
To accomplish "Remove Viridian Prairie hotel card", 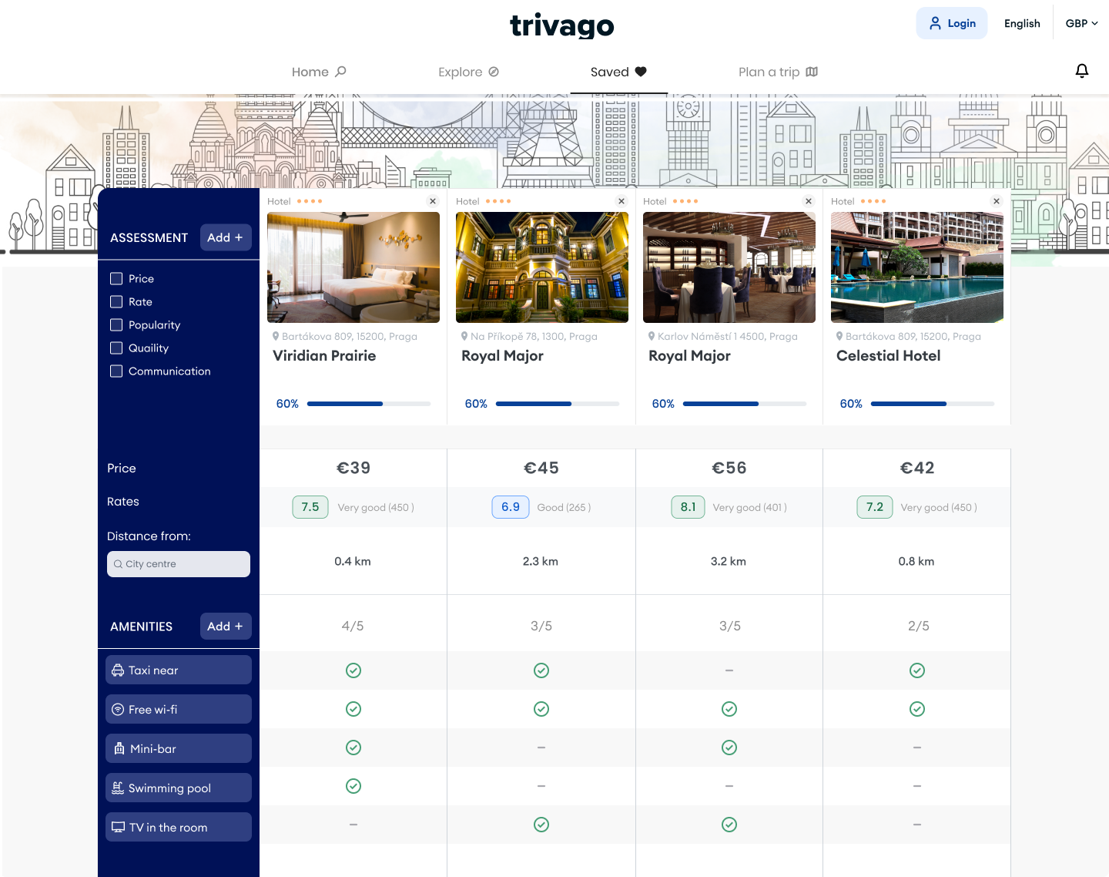I will [x=433, y=201].
